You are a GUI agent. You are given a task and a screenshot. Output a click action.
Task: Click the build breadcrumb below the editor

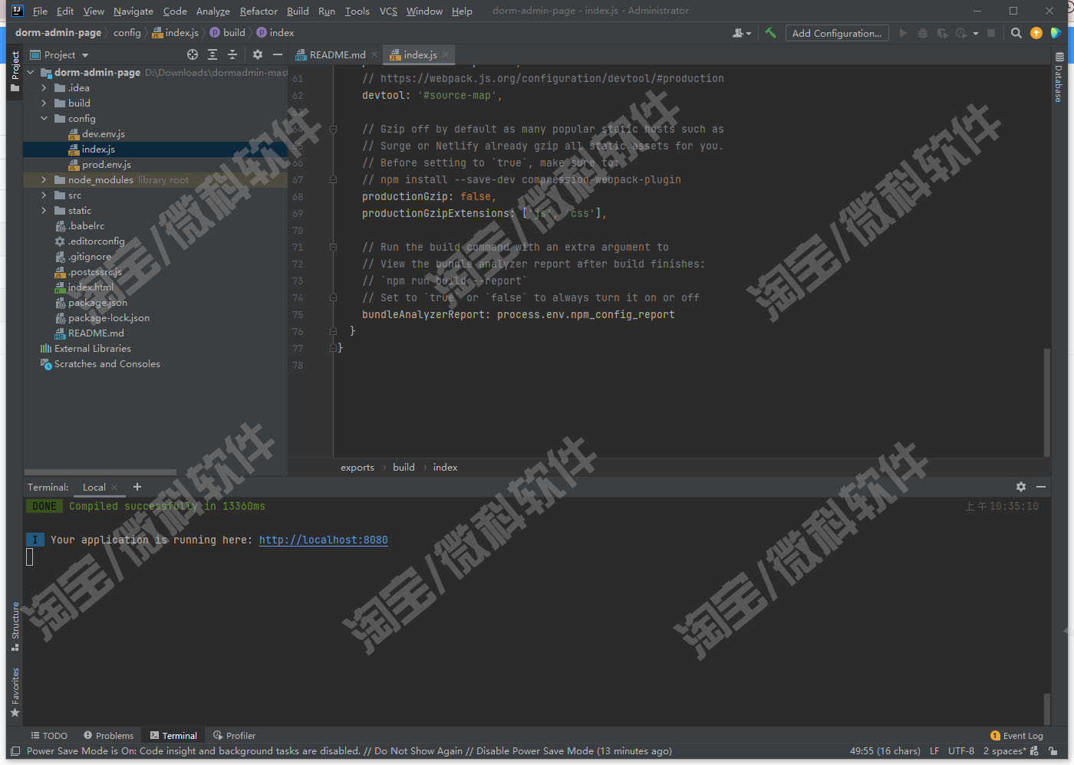(x=404, y=467)
